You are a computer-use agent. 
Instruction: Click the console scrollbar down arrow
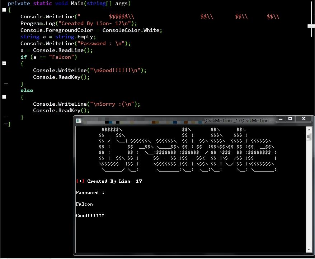(309, 250)
